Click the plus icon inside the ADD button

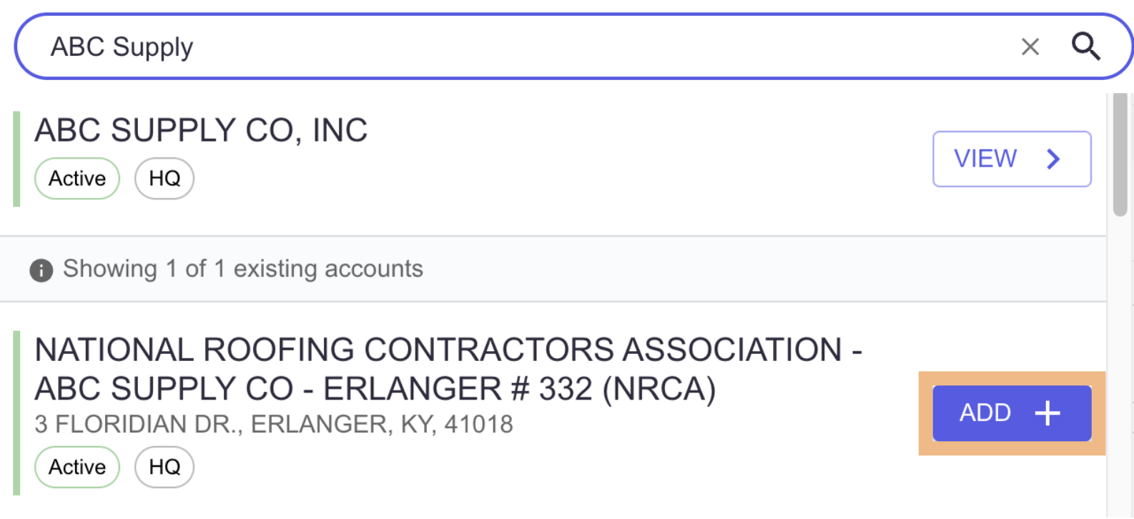click(1047, 413)
